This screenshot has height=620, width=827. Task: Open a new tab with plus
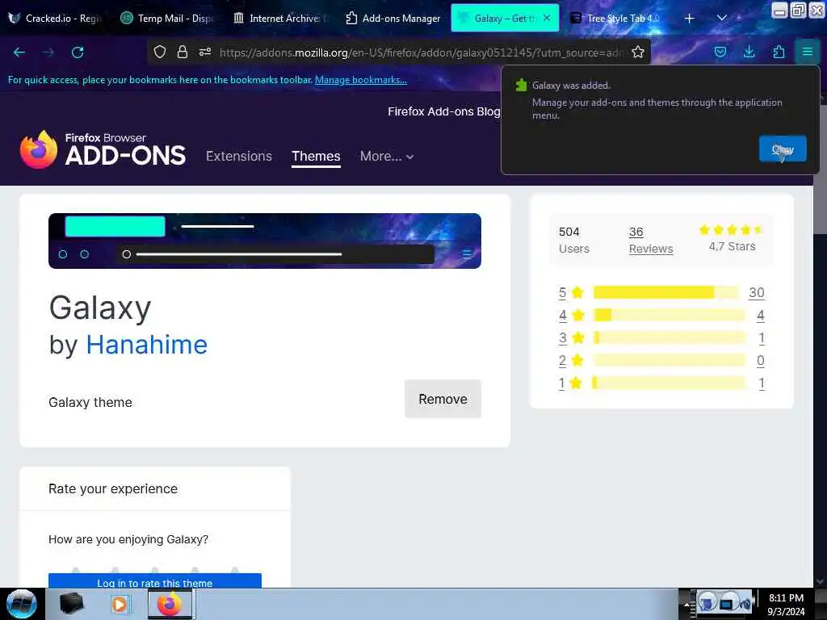[x=690, y=19]
